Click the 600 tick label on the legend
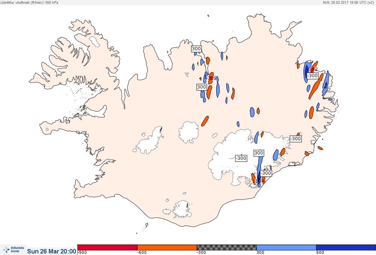The width and height of the screenshot is (376, 255). coord(320,252)
